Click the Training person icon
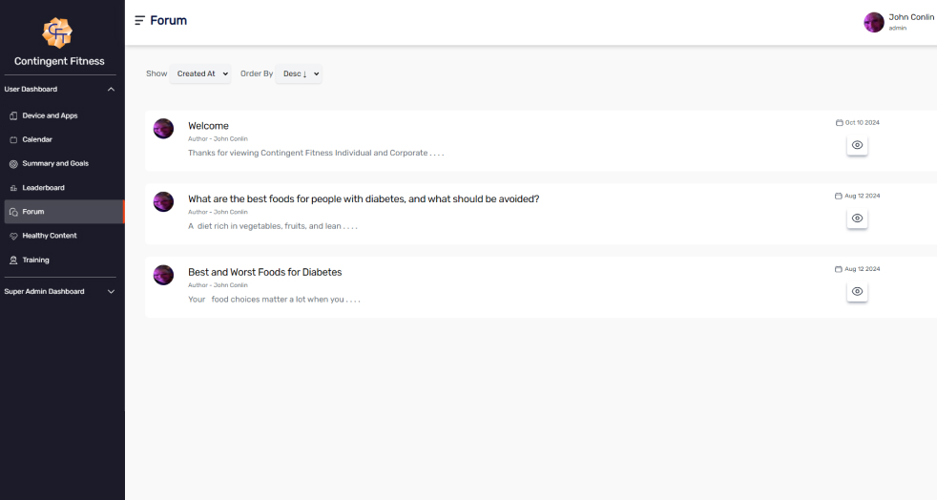 [x=13, y=260]
